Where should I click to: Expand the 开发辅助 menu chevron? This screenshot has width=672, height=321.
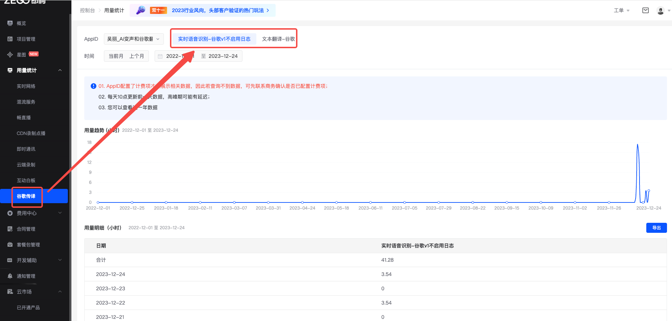pyautogui.click(x=60, y=260)
